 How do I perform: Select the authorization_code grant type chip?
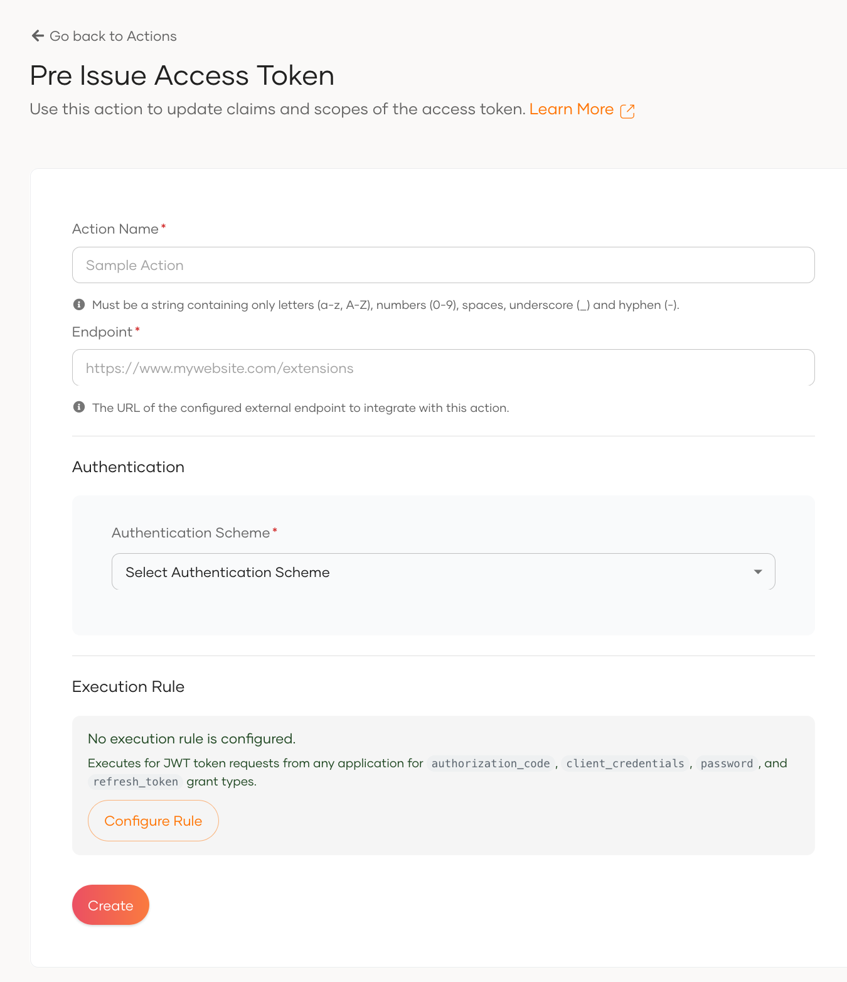(491, 763)
